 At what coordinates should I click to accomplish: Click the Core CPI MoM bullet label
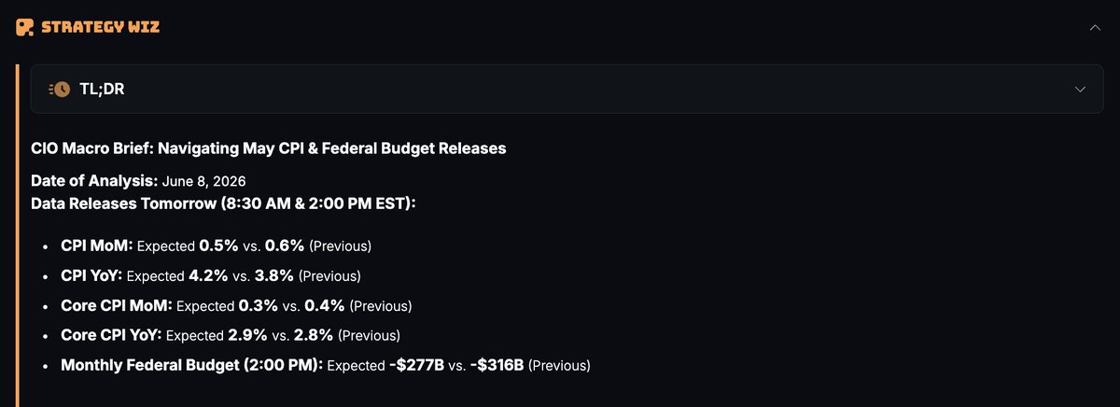[117, 305]
